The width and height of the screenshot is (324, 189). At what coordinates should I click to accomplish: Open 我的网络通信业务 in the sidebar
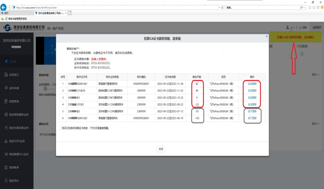17,114
